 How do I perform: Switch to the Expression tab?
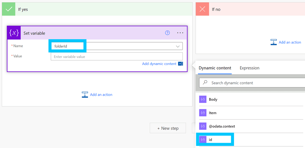pyautogui.click(x=249, y=68)
